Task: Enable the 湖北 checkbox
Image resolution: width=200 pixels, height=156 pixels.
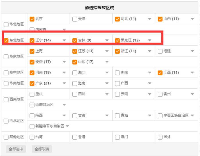Action: point(75,73)
